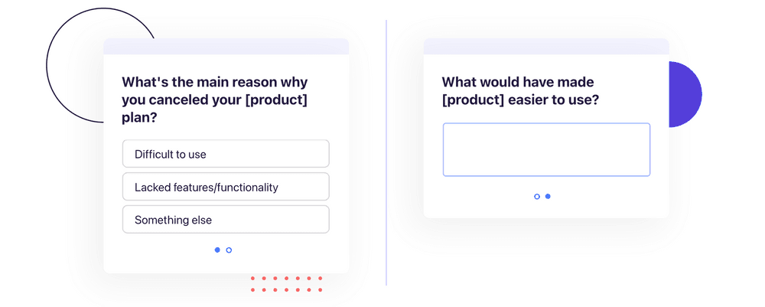
Task: Click the solid purple semicircle shape
Action: point(685,94)
